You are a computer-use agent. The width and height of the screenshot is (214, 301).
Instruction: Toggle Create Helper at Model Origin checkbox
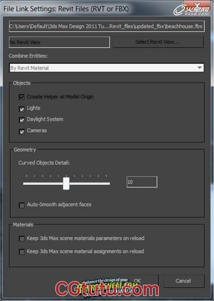(22, 97)
